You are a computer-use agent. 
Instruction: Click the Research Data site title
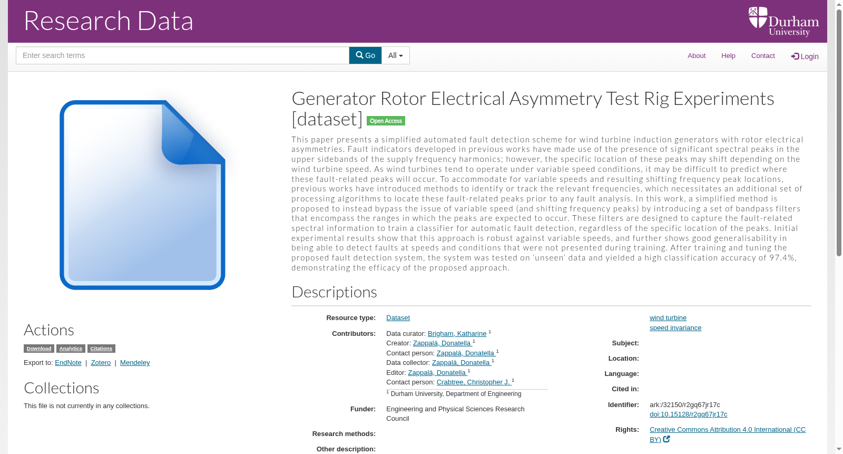(109, 21)
